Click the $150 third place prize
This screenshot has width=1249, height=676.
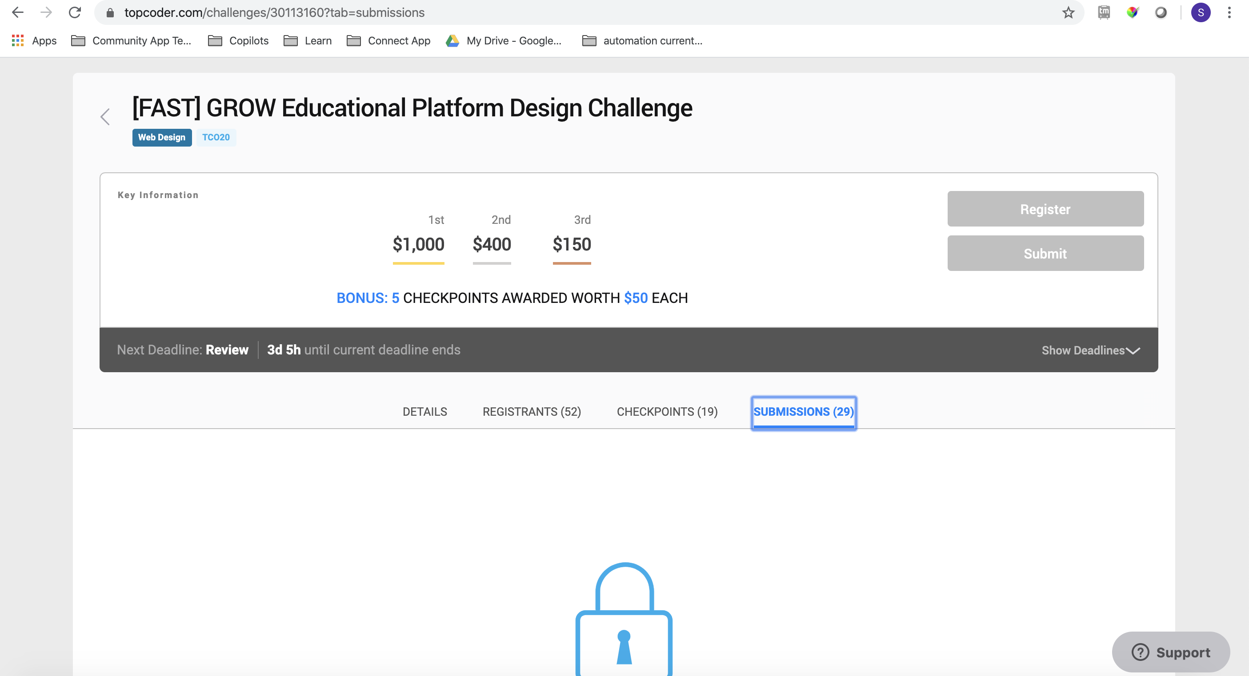point(572,244)
